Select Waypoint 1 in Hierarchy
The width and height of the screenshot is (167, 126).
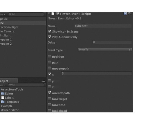(23, 40)
